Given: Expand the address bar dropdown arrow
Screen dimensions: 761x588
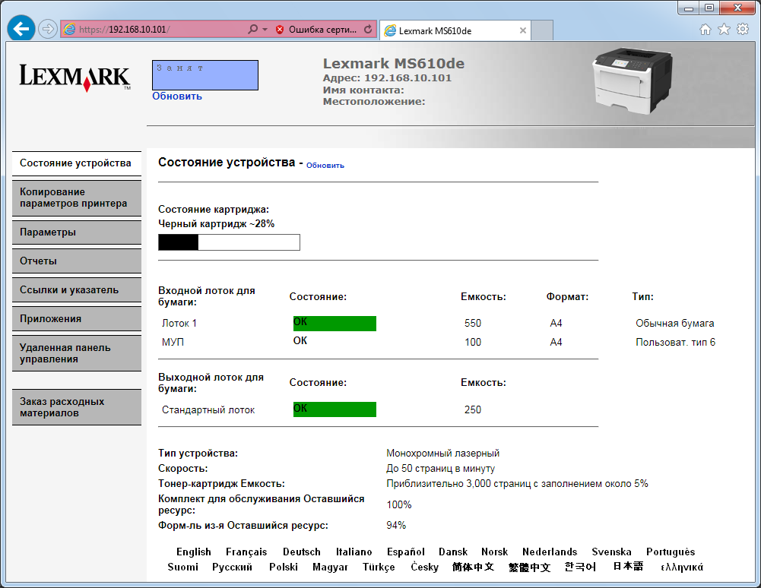Looking at the screenshot, I should [265, 30].
